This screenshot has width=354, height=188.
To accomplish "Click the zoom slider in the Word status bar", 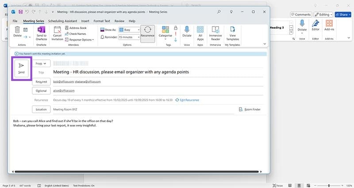I will tap(329, 185).
